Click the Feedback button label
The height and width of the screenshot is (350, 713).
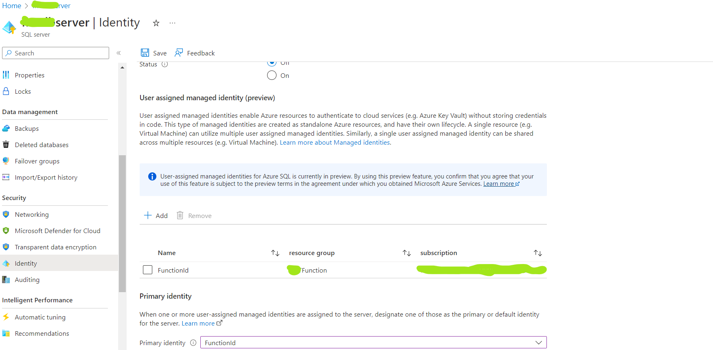click(201, 53)
